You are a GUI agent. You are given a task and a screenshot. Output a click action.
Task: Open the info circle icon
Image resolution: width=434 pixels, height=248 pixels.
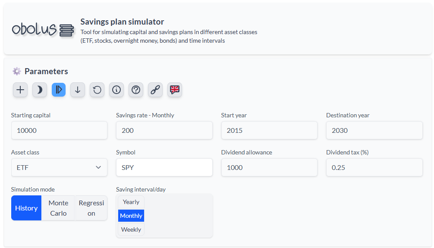pos(116,90)
